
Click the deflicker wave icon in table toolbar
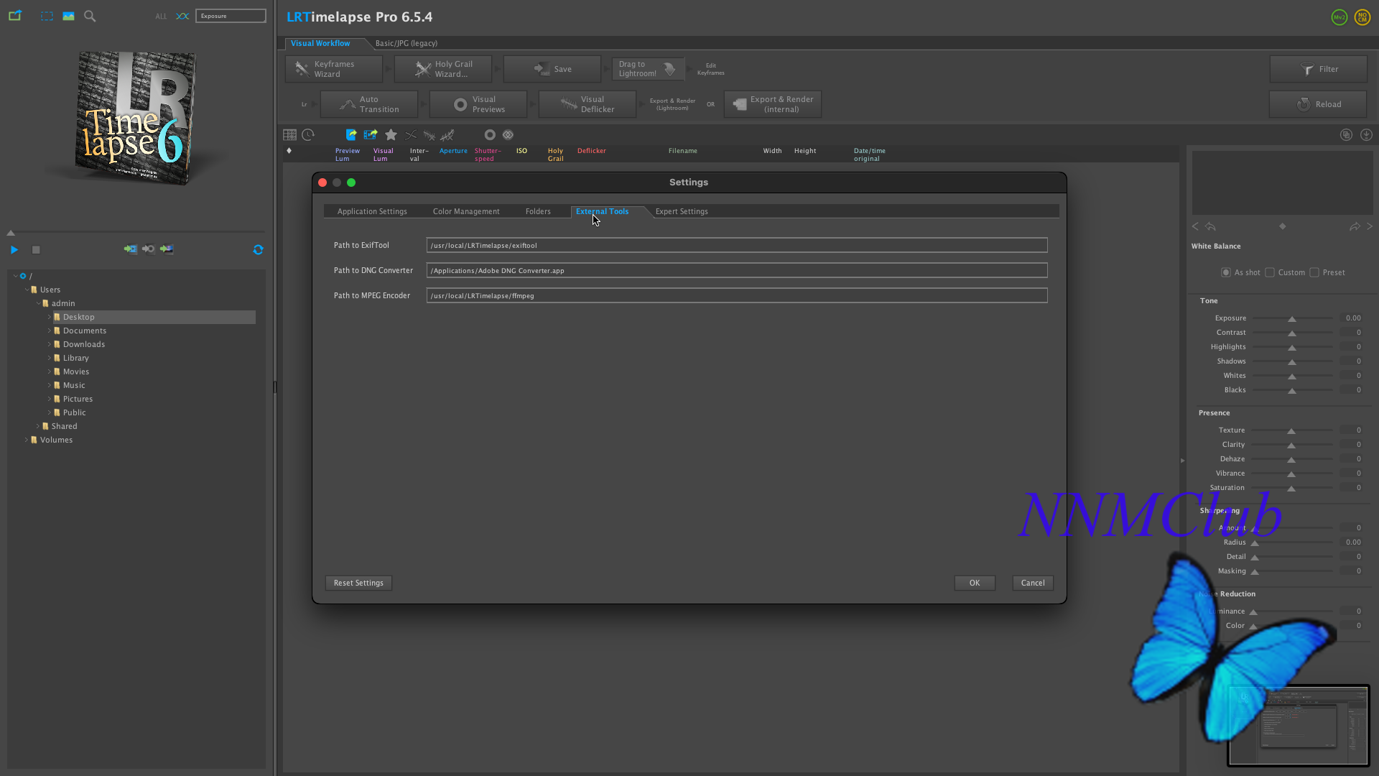coord(430,134)
